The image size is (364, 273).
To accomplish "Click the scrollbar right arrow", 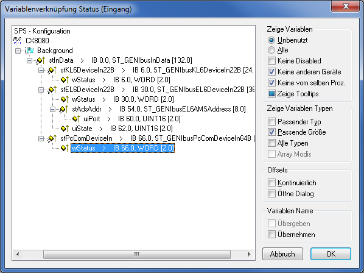I will pyautogui.click(x=250, y=254).
